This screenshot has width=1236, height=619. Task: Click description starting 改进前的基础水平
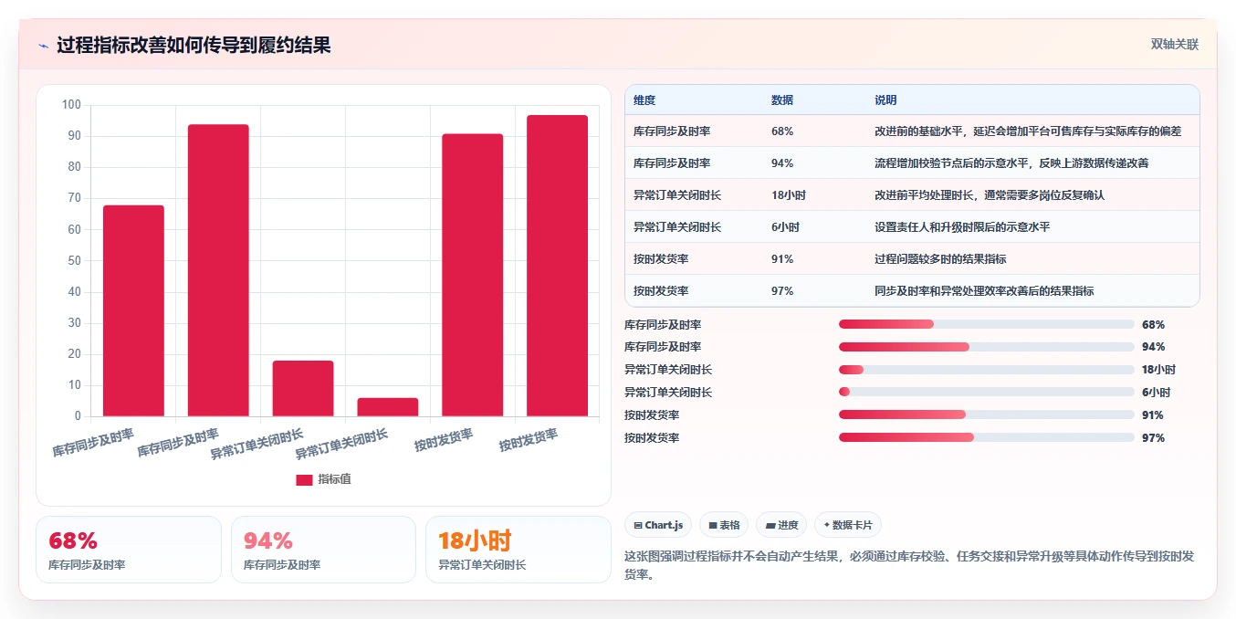click(x=1028, y=131)
